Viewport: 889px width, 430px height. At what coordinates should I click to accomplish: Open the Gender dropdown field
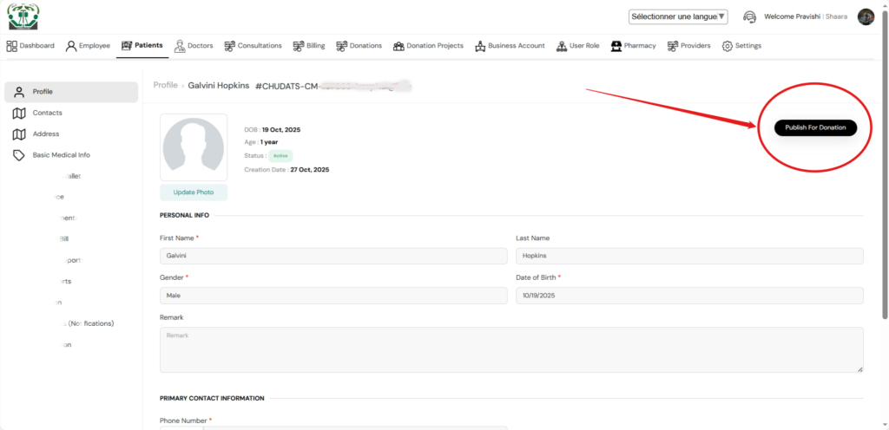click(x=333, y=296)
